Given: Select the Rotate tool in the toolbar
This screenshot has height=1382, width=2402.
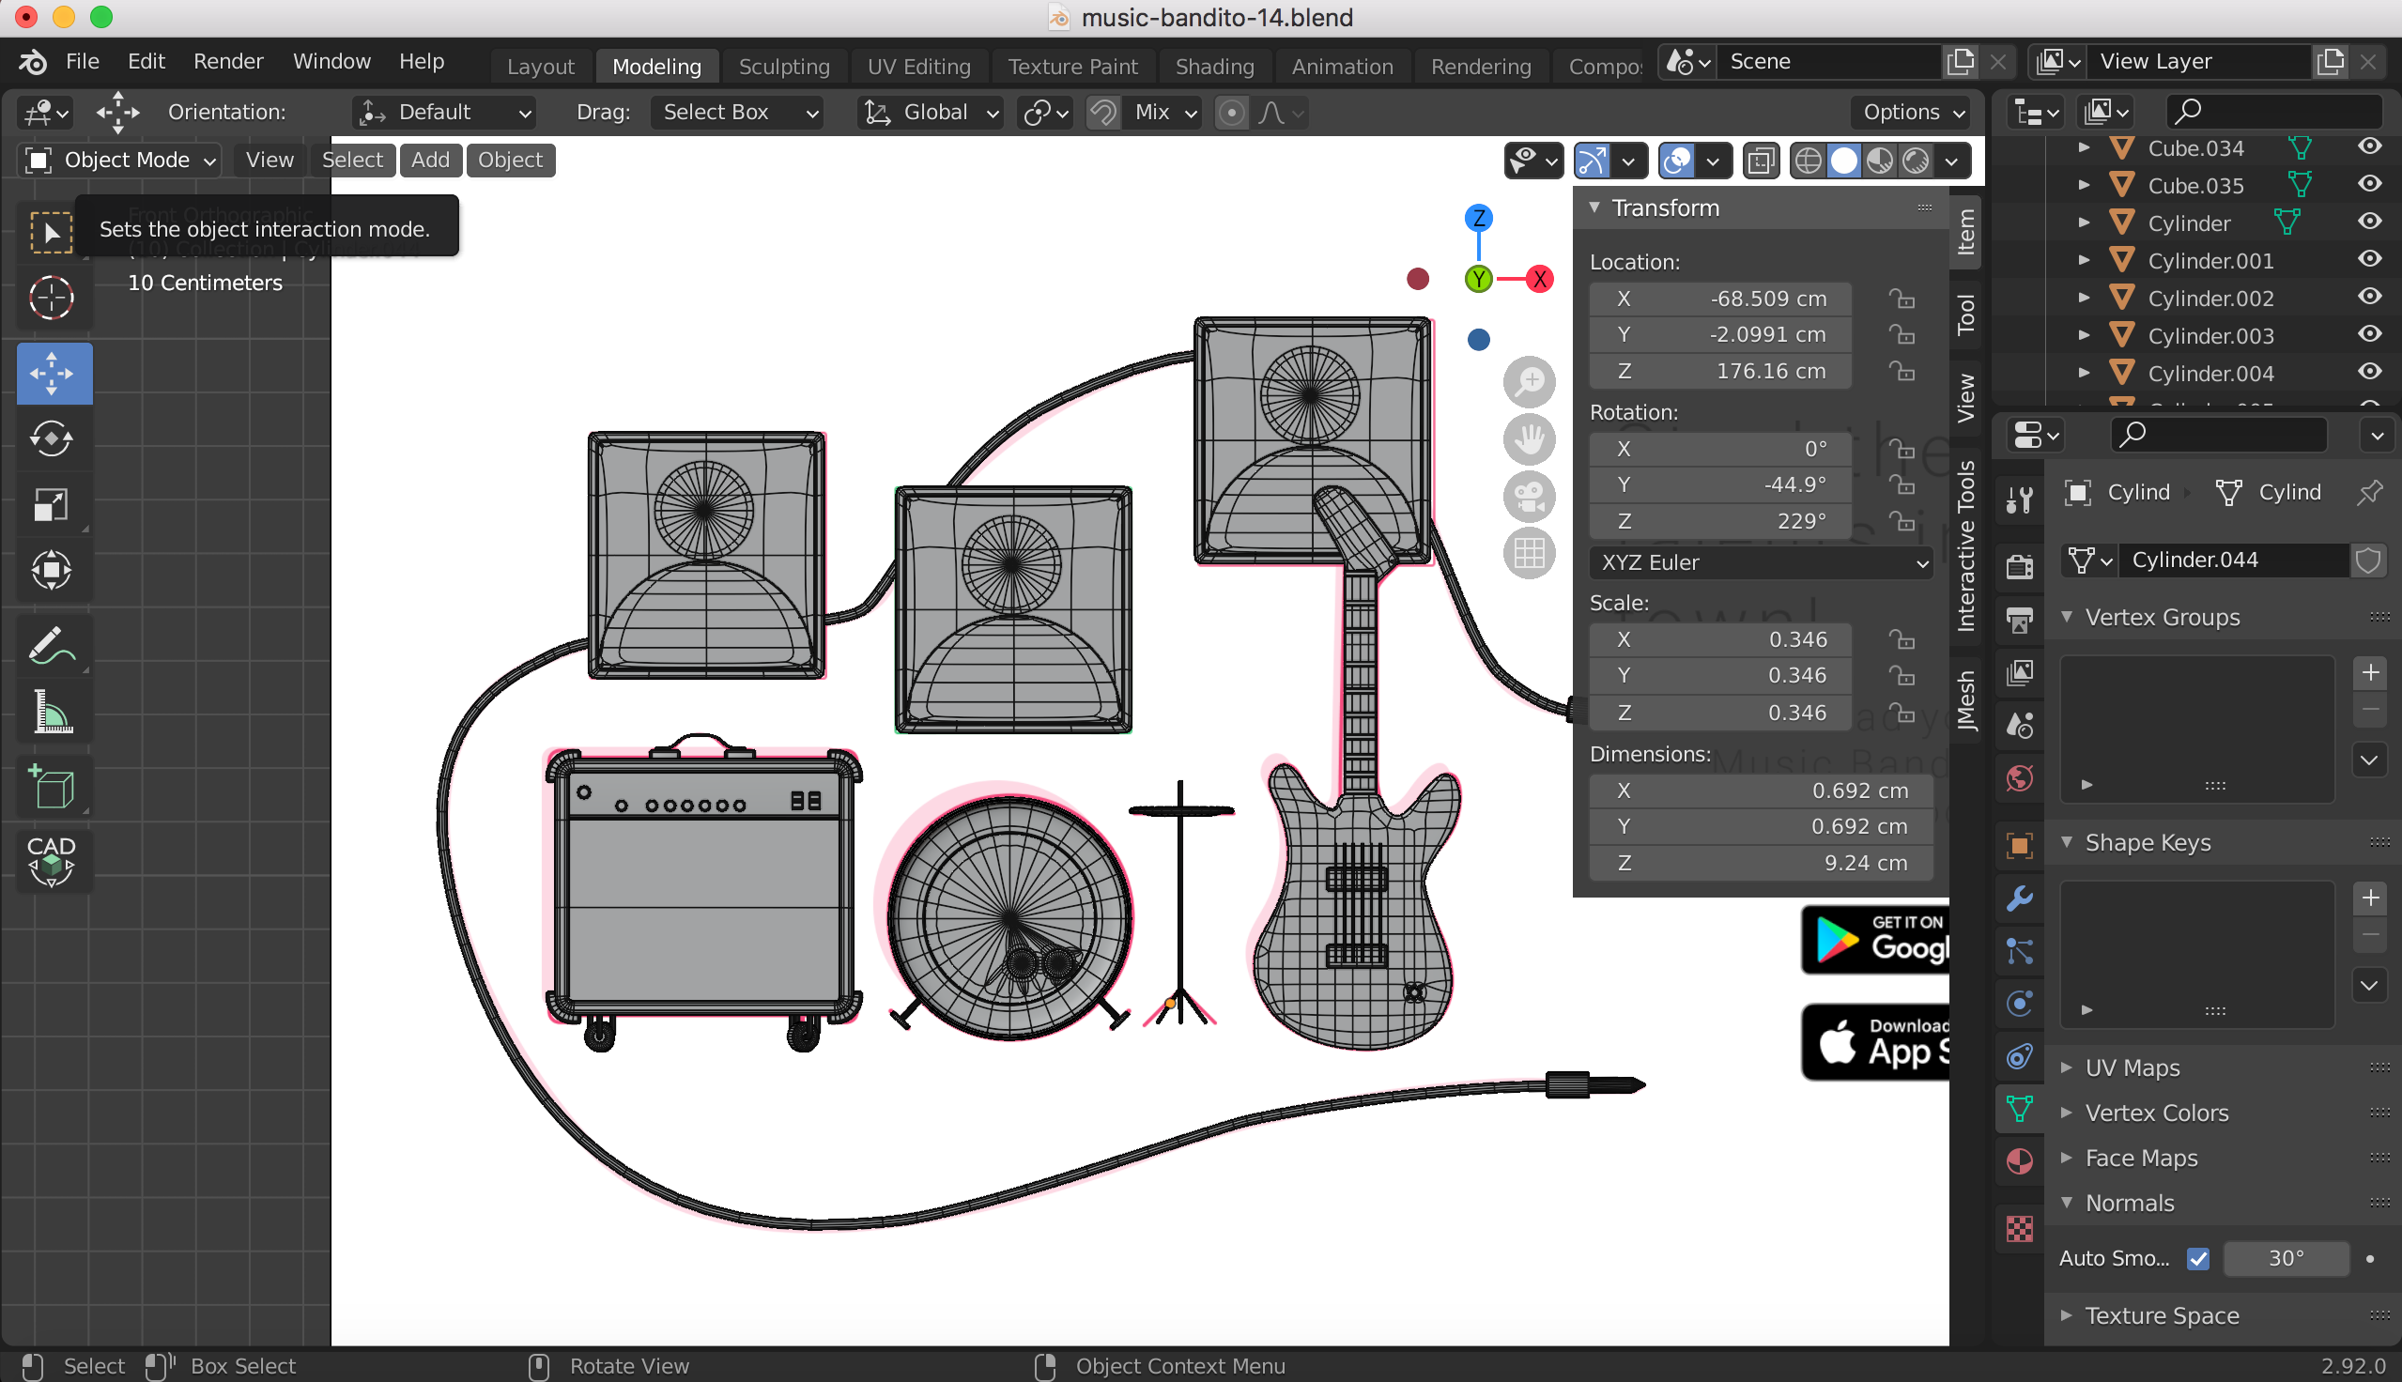Looking at the screenshot, I should point(53,438).
